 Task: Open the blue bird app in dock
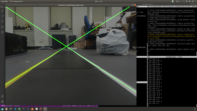point(2,109)
